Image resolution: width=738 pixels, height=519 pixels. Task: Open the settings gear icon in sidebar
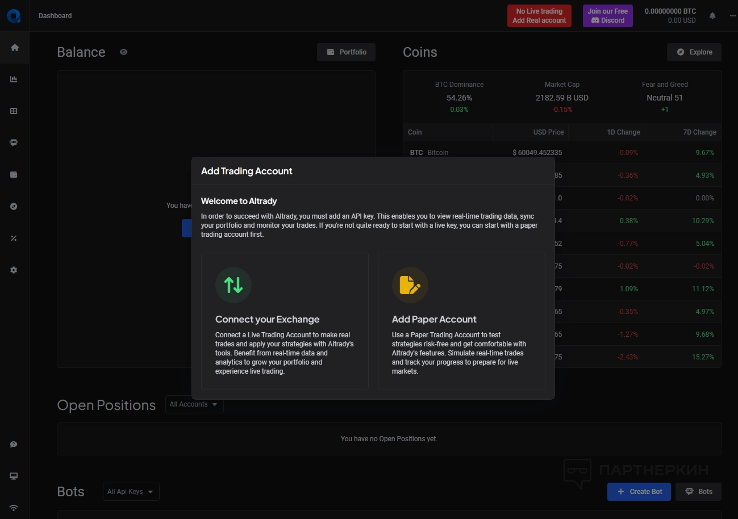[14, 270]
